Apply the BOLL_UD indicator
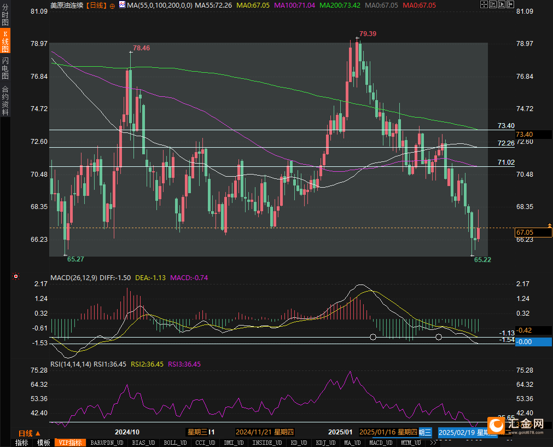553x447 pixels. coord(175,443)
